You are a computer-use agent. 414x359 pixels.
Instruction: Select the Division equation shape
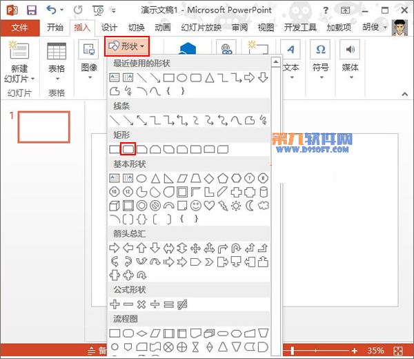pos(155,304)
